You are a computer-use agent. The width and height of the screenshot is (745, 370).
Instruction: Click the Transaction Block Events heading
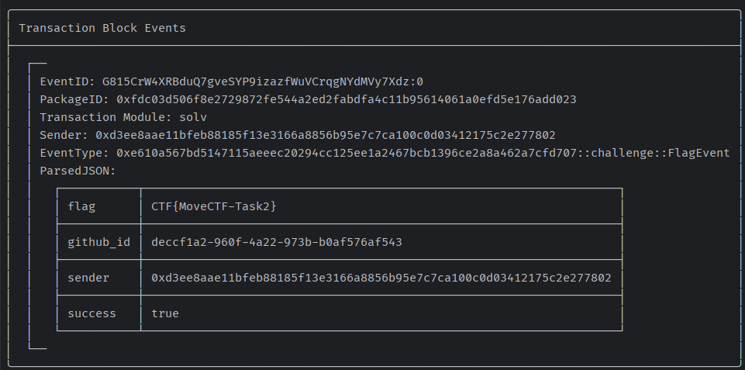click(x=102, y=28)
